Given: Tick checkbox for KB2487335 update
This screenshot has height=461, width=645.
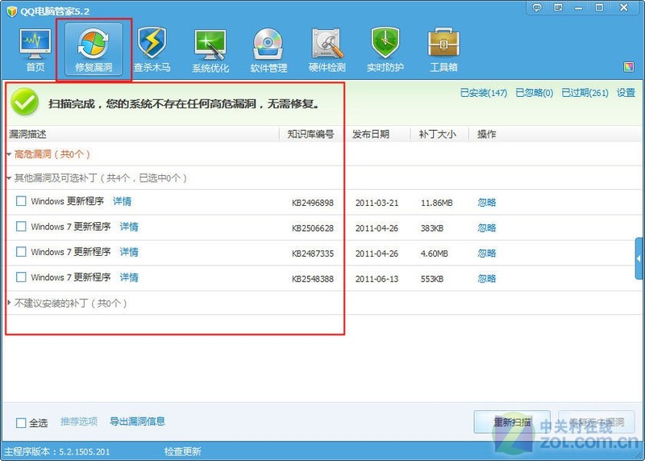Looking at the screenshot, I should coord(21,251).
